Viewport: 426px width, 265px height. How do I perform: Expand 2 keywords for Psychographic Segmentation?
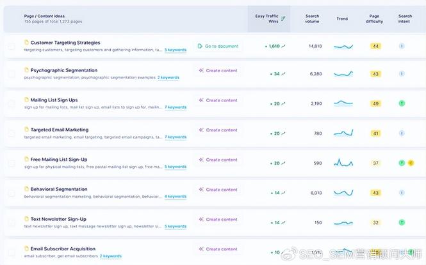(168, 77)
